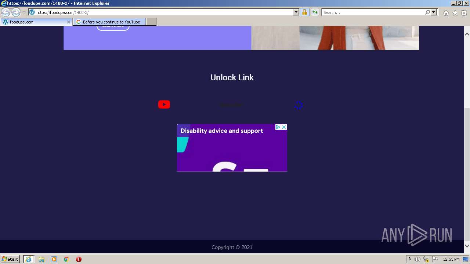Switch to the foodupe.com tab

coord(36,22)
